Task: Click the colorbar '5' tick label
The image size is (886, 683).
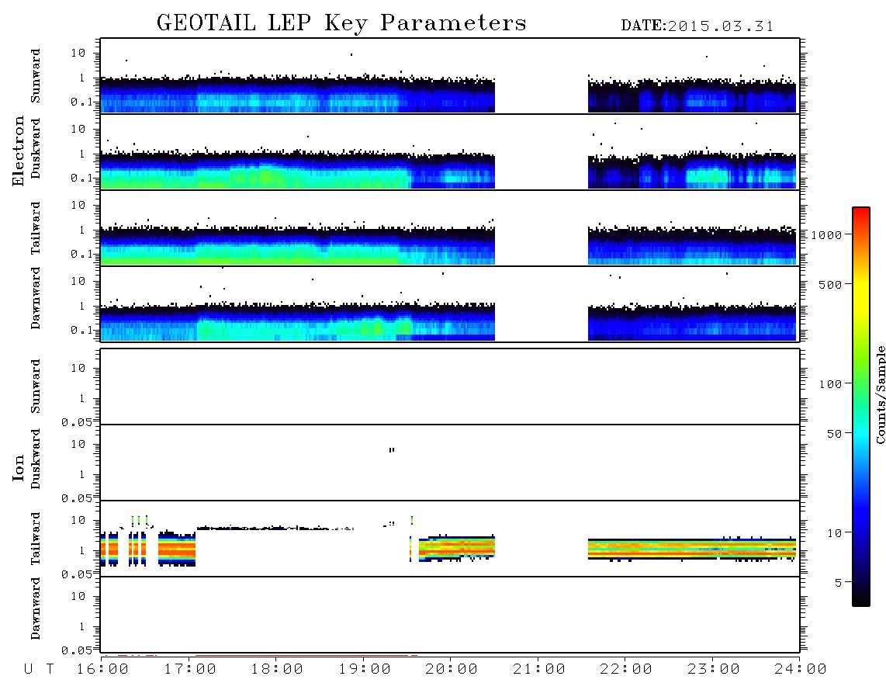Action: [839, 583]
